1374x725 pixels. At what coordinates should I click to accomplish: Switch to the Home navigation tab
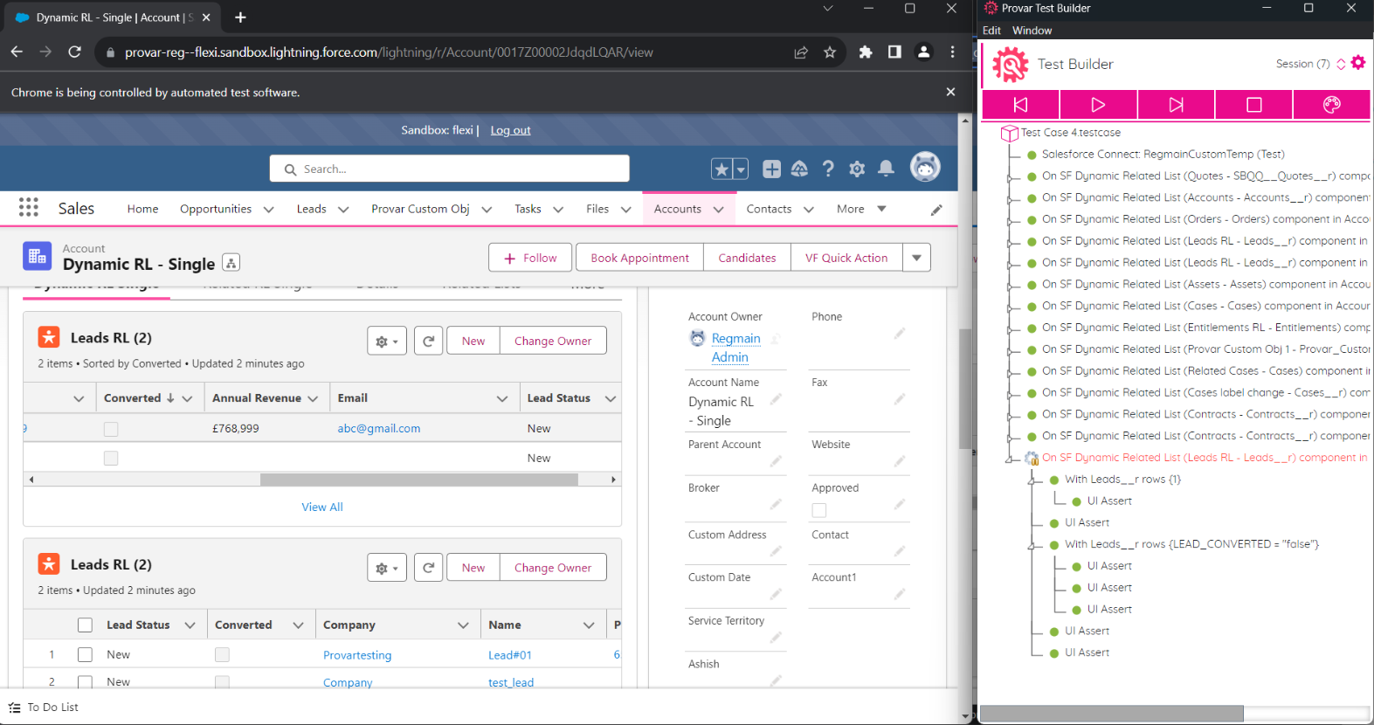tap(143, 209)
